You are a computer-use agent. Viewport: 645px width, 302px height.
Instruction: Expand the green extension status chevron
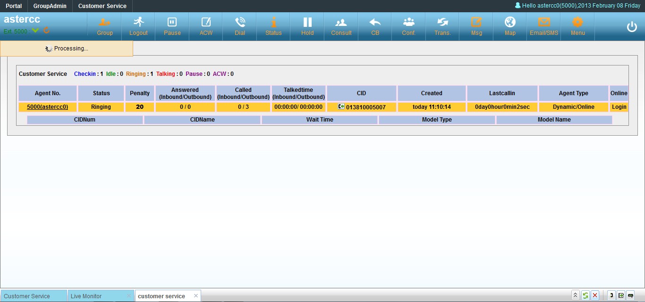pos(35,31)
